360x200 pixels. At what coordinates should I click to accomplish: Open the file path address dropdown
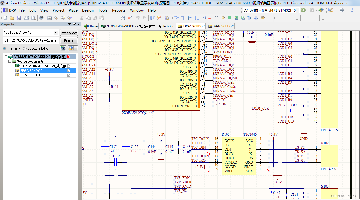[298, 10]
